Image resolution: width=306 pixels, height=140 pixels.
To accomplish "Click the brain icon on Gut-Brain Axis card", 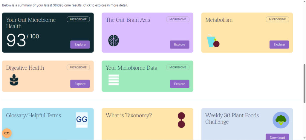I will pyautogui.click(x=114, y=40).
